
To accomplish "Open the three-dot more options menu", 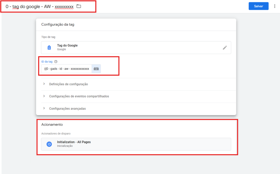I will [275, 6].
